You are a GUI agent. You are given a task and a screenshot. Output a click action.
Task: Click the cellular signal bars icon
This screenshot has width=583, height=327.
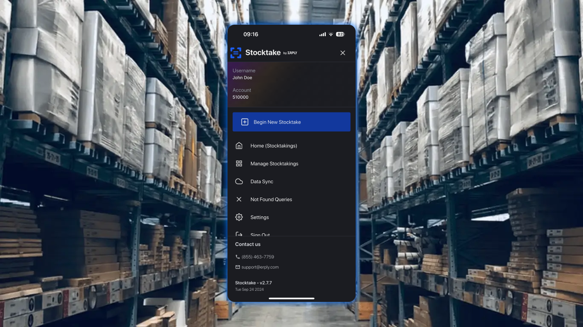click(323, 34)
